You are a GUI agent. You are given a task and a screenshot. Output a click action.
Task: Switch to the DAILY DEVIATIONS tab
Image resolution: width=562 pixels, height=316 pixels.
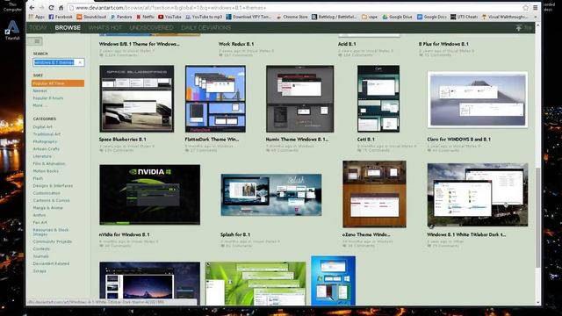coord(205,27)
